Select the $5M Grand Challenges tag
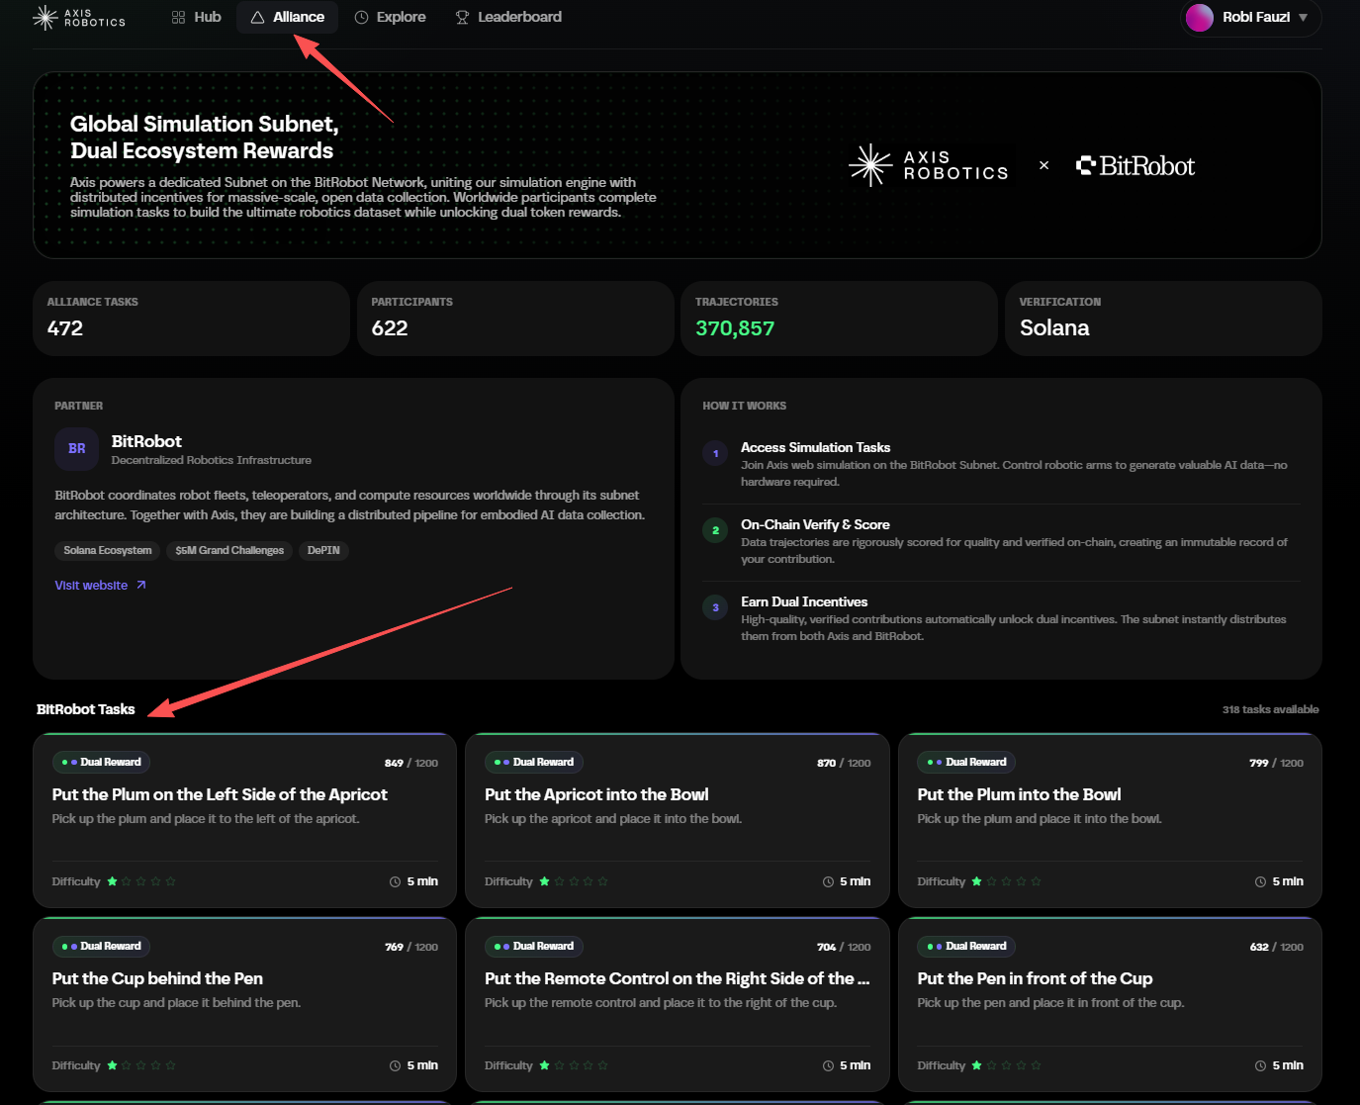 click(x=229, y=550)
